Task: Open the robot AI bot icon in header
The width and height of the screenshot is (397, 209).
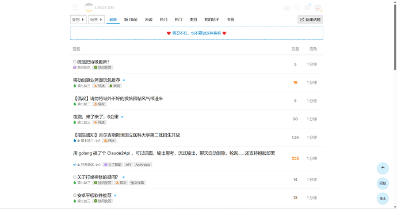Action: pos(287,8)
